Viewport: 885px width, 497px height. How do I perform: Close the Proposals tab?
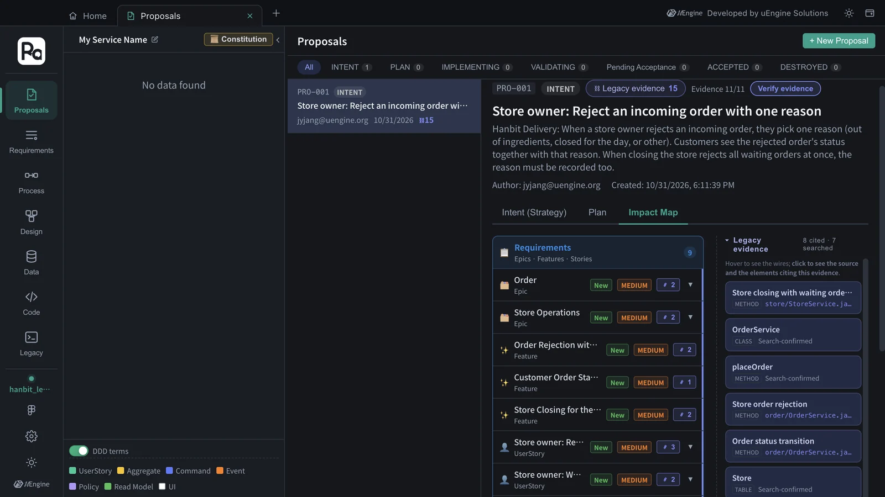click(x=250, y=16)
